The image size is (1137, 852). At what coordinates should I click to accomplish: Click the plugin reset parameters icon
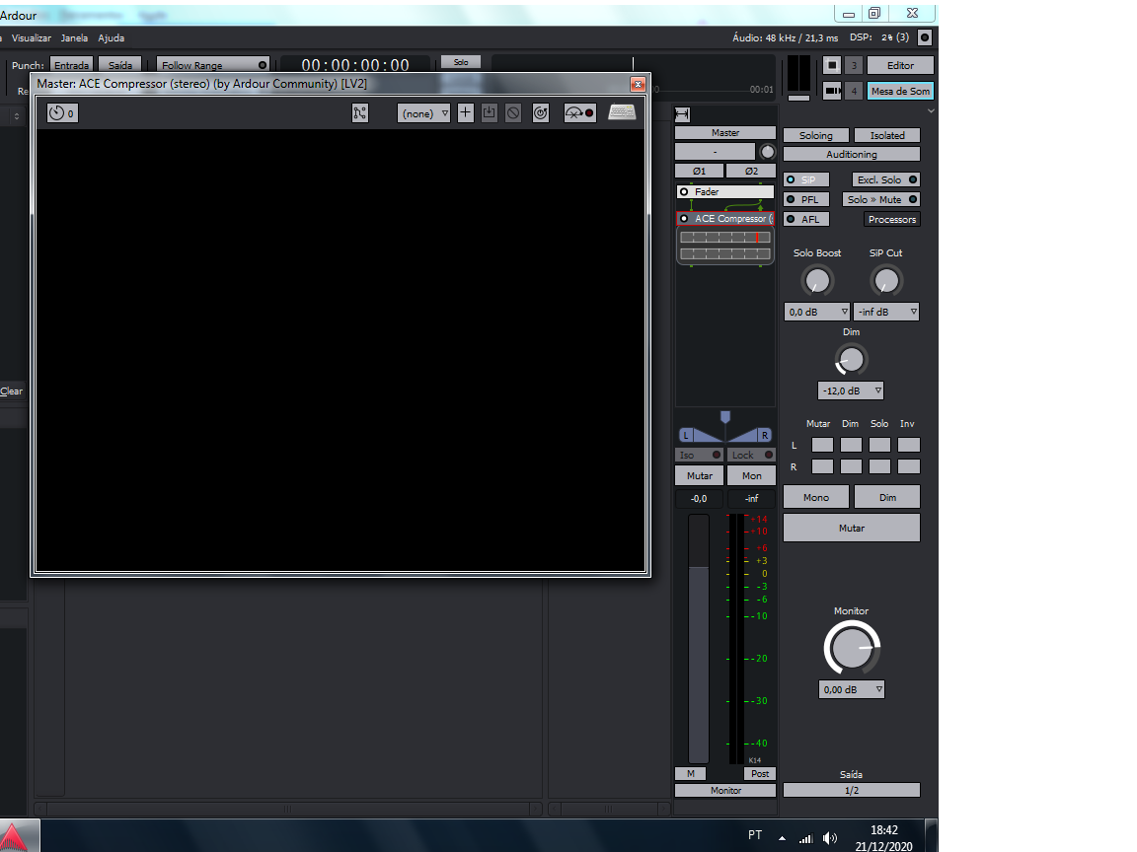click(x=540, y=113)
